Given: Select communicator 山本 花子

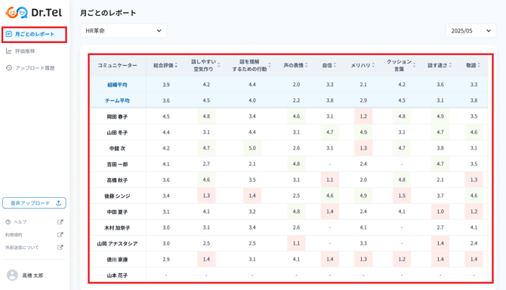Looking at the screenshot, I should pyautogui.click(x=118, y=276).
